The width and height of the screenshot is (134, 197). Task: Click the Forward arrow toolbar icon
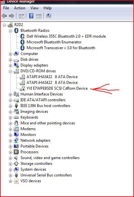click(12, 16)
